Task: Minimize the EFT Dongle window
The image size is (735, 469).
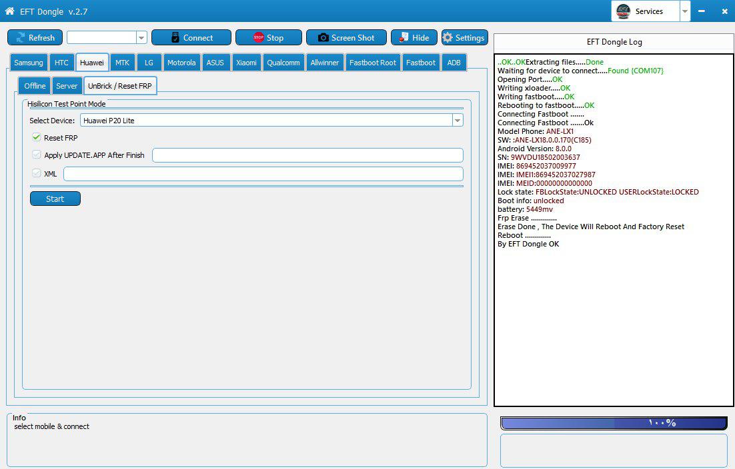Action: click(702, 11)
